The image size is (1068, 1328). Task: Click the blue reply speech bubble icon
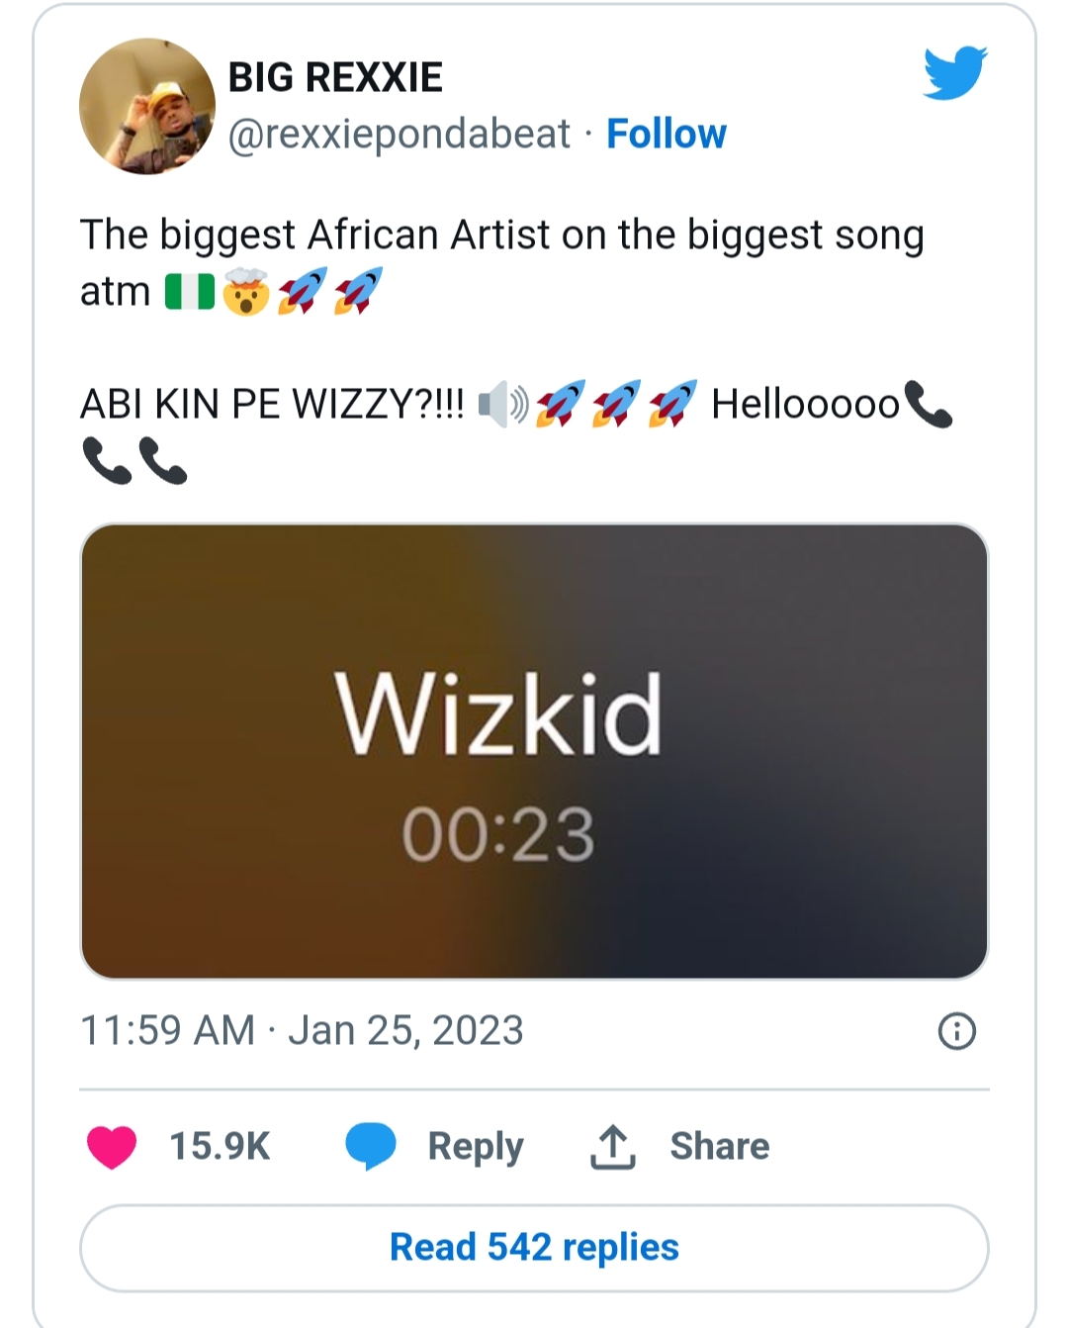371,1146
